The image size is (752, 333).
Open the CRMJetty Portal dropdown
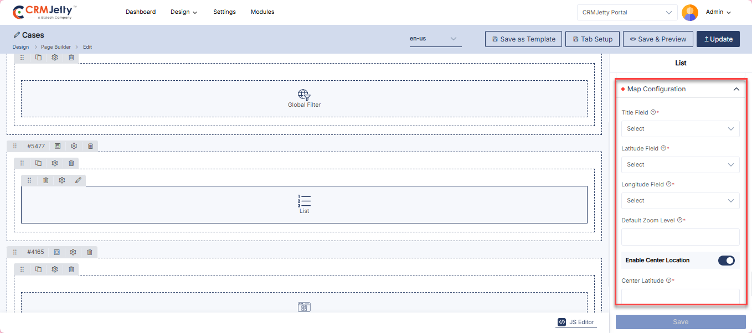tap(627, 12)
